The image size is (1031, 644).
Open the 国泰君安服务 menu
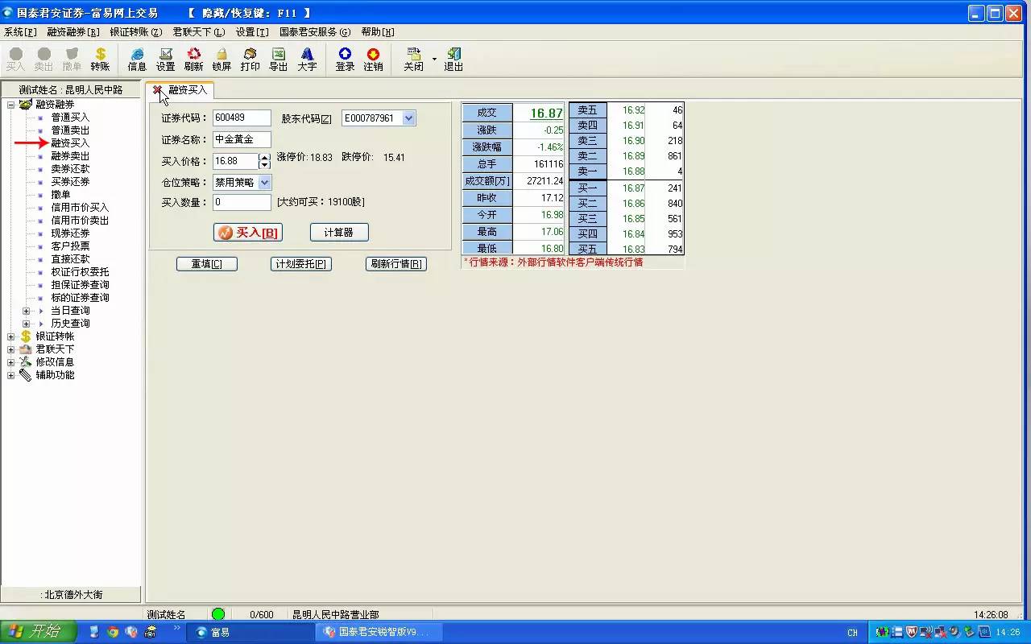tap(315, 32)
